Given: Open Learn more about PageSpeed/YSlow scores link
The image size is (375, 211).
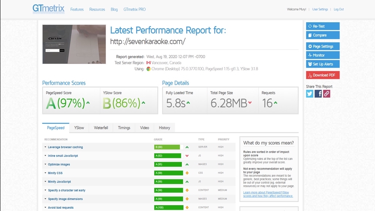Looking at the screenshot, I should (x=268, y=194).
